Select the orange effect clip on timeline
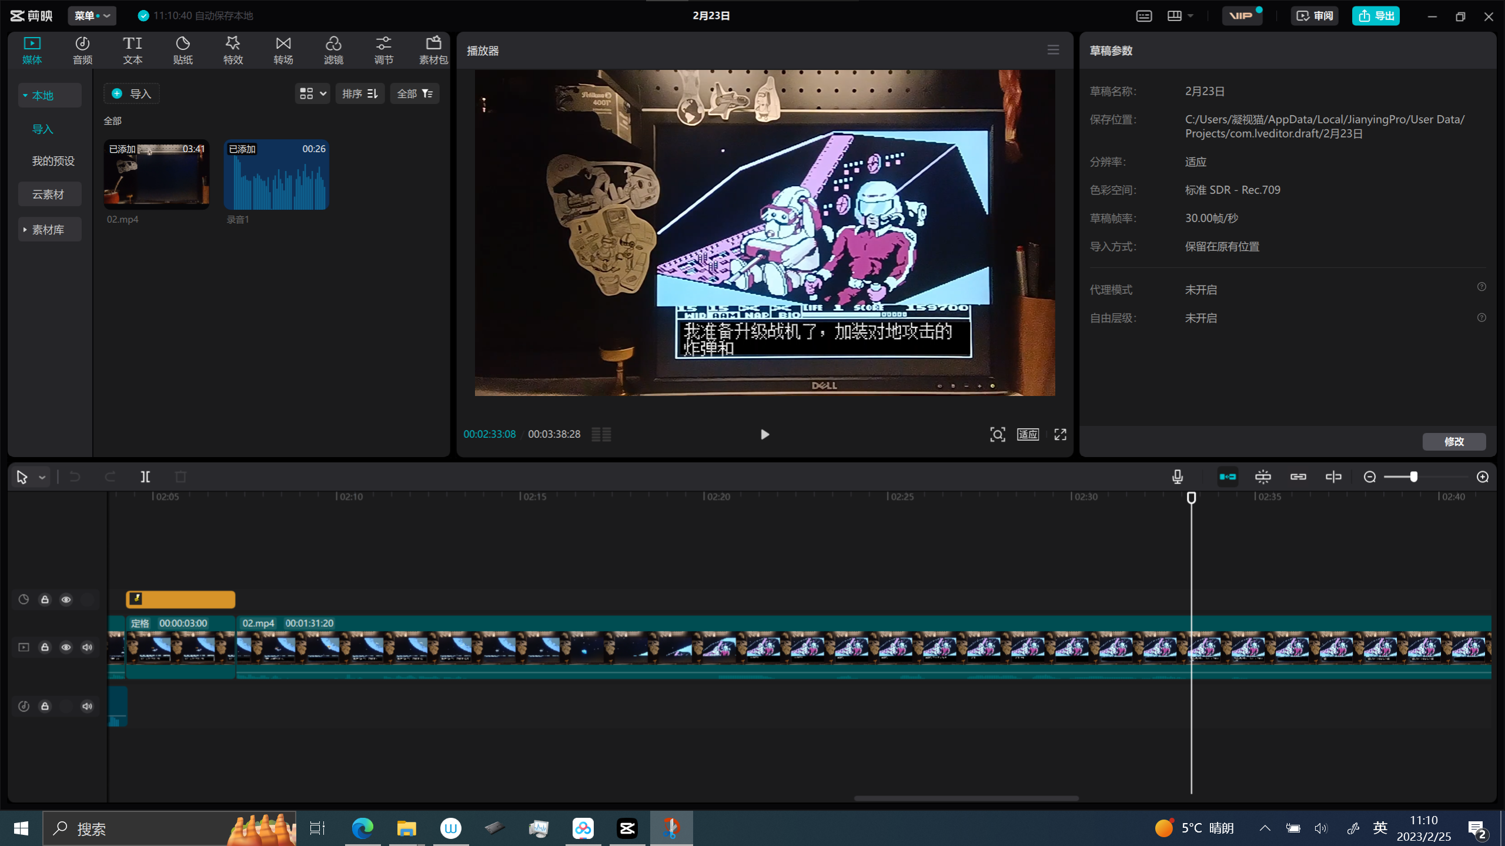Screen dimensions: 1505x846 pyautogui.click(x=180, y=599)
